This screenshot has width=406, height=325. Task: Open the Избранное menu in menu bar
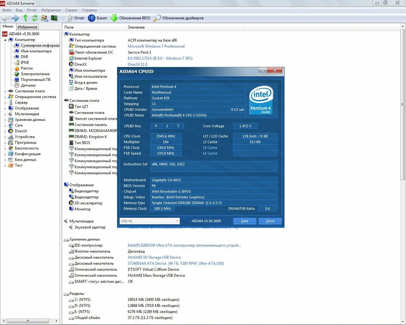click(x=51, y=10)
